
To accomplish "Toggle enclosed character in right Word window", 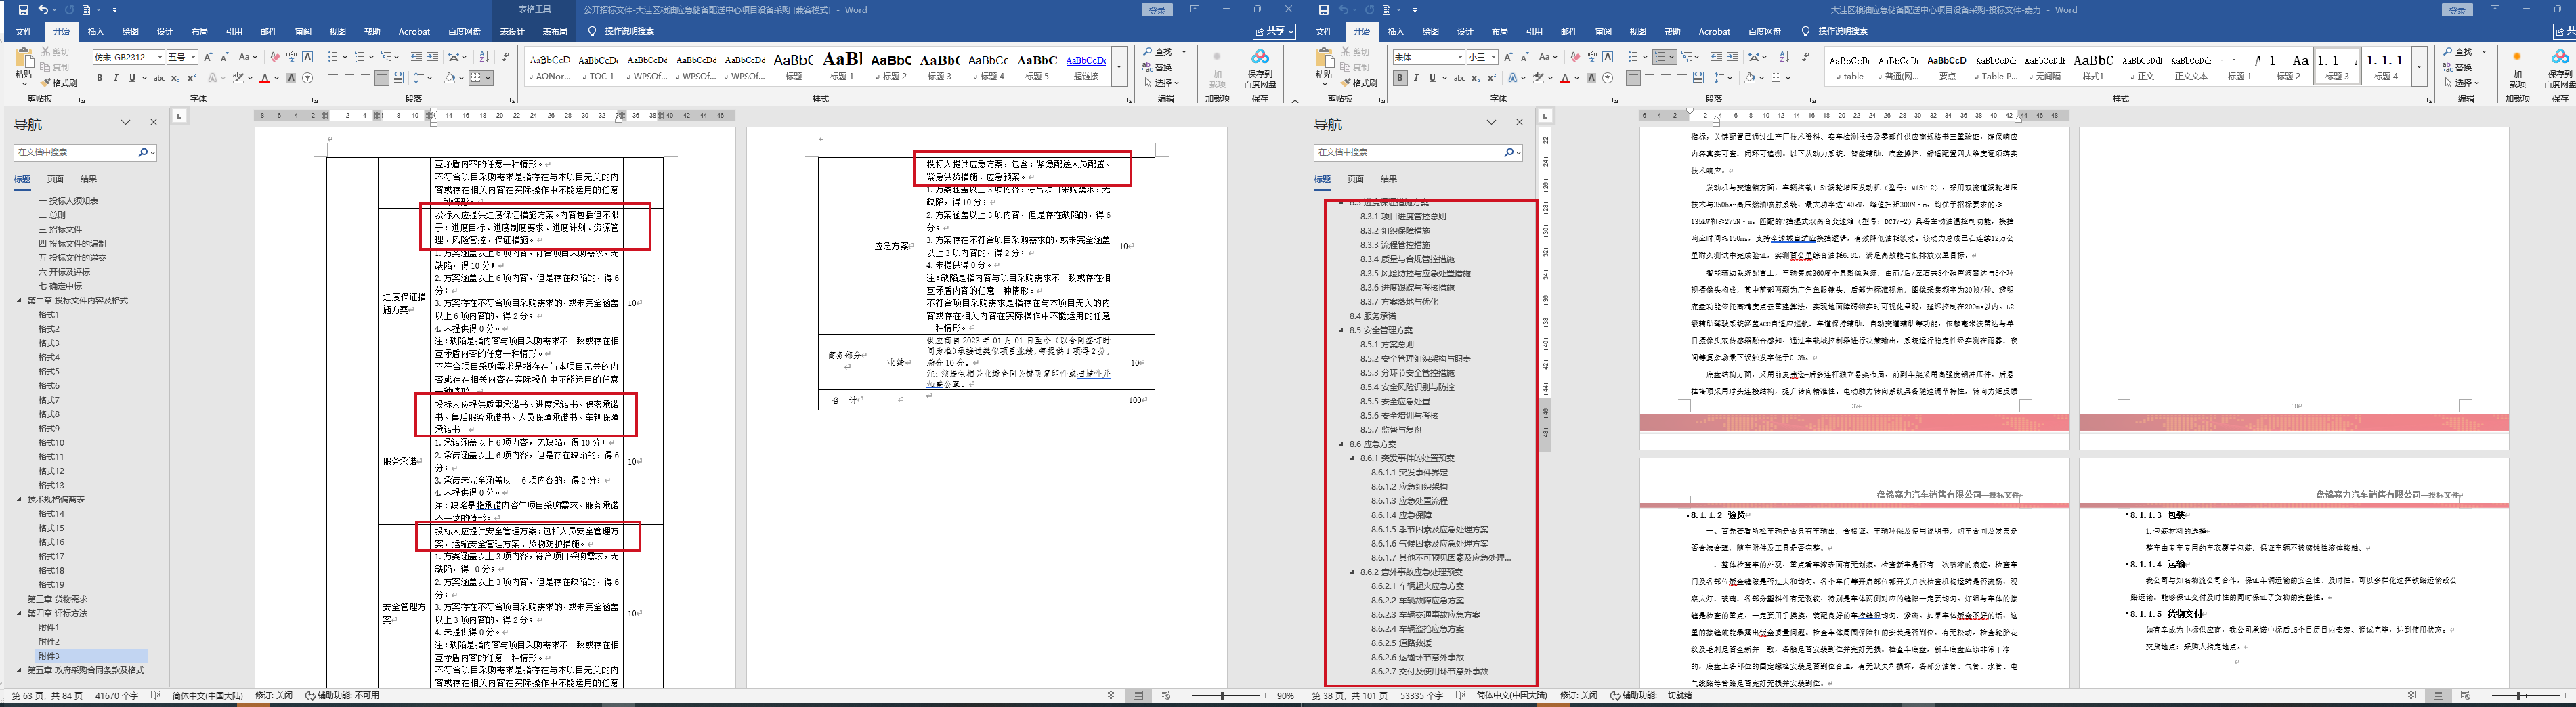I will click(x=1607, y=78).
